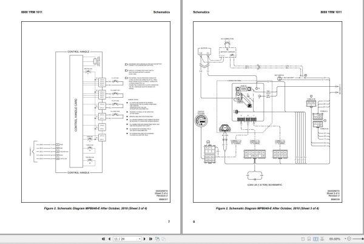Click the page number field 11 / 24

pyautogui.click(x=126, y=239)
